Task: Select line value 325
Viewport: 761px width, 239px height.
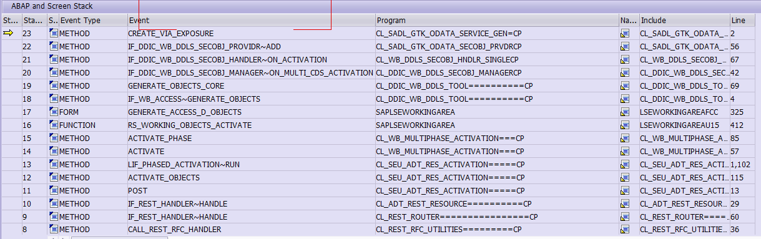Action: click(x=737, y=112)
